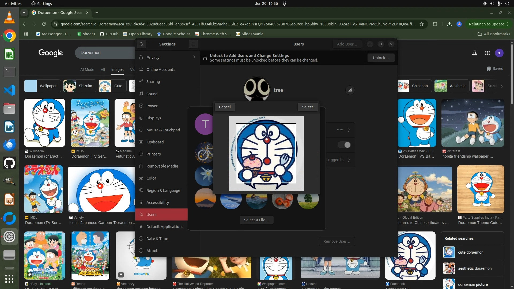Expand the Logged in activity row
This screenshot has width=514, height=289.
[349, 160]
